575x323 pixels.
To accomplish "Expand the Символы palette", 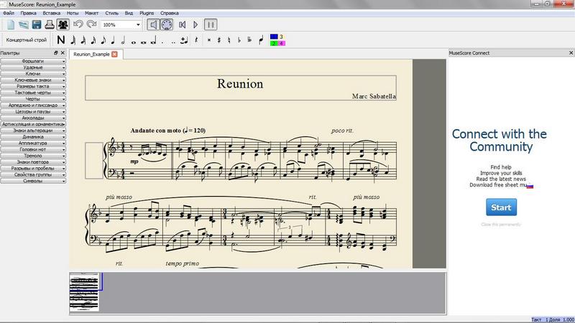I will pos(33,181).
